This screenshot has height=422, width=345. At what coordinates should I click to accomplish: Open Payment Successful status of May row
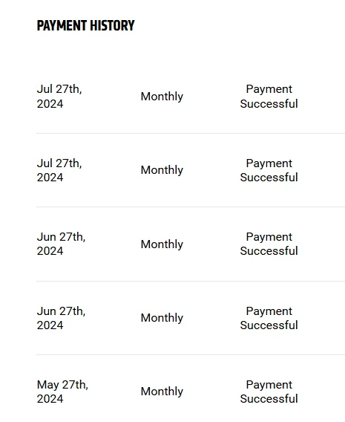269,392
